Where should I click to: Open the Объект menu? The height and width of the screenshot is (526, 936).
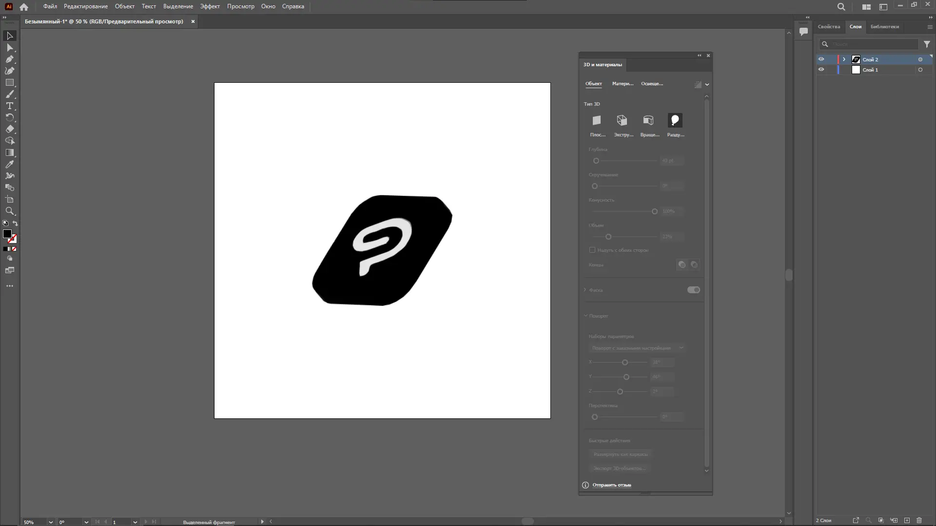[124, 6]
